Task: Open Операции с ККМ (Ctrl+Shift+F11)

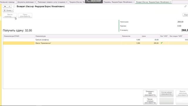Action: tap(150, 93)
